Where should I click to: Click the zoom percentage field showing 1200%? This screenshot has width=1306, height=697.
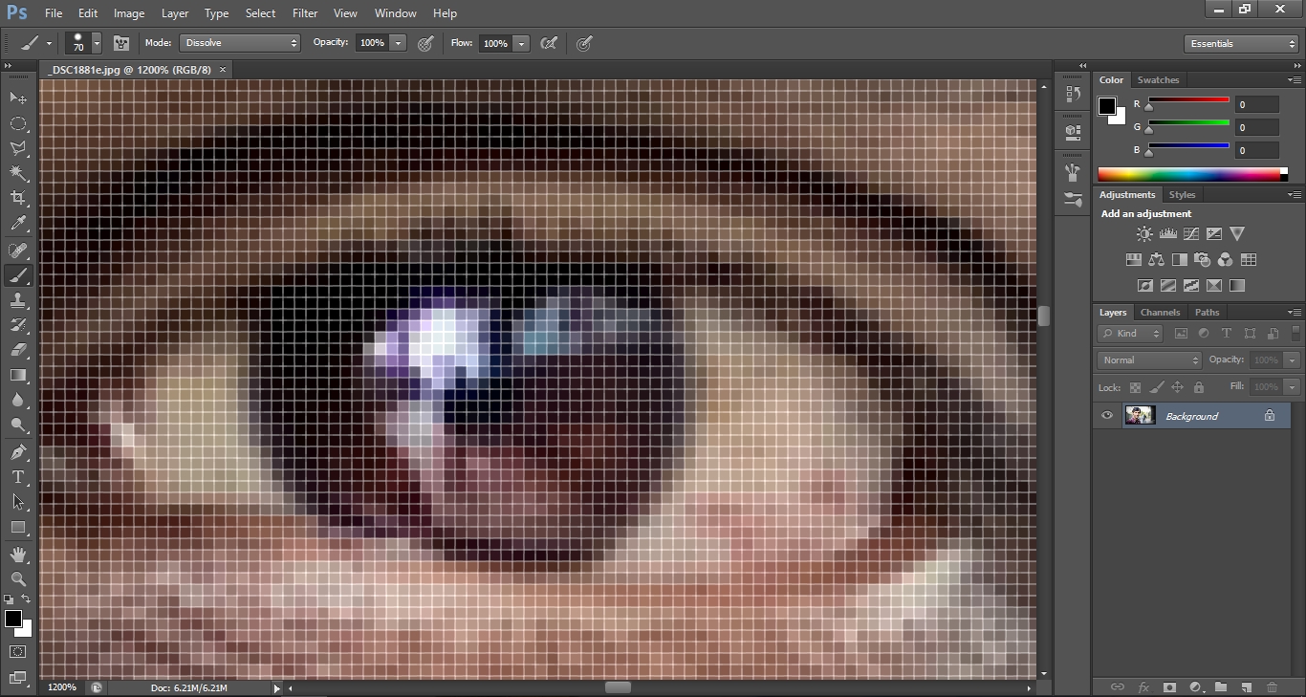click(x=62, y=687)
